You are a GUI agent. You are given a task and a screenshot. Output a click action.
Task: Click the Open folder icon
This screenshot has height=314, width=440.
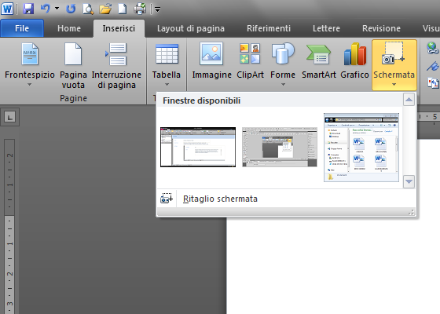[x=105, y=9]
